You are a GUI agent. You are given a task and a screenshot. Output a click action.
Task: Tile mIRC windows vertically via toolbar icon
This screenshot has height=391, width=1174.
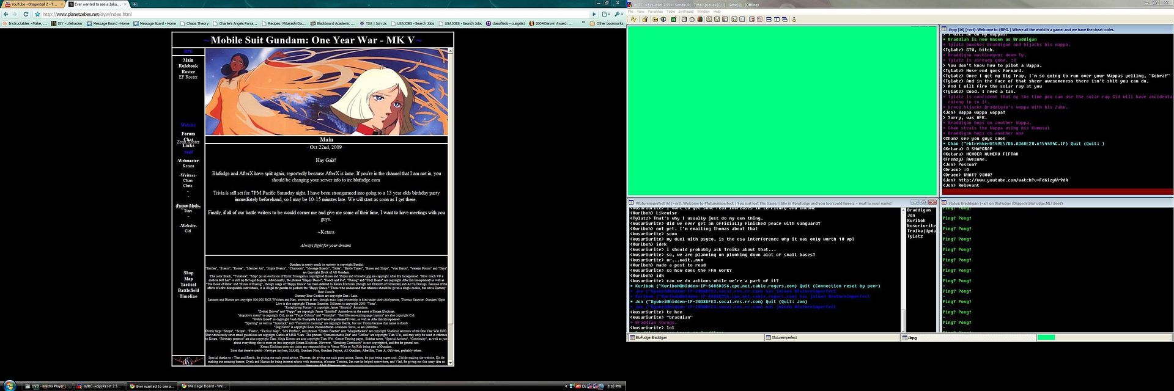777,19
